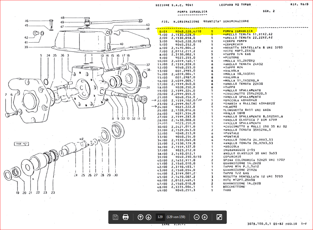Screen dimensions: 313x230
Task: Toggle fit-to-page view icon
Action: click(219, 217)
